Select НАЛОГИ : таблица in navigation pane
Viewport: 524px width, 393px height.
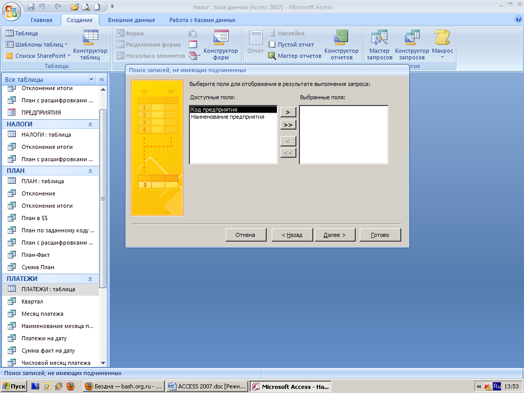pos(51,135)
